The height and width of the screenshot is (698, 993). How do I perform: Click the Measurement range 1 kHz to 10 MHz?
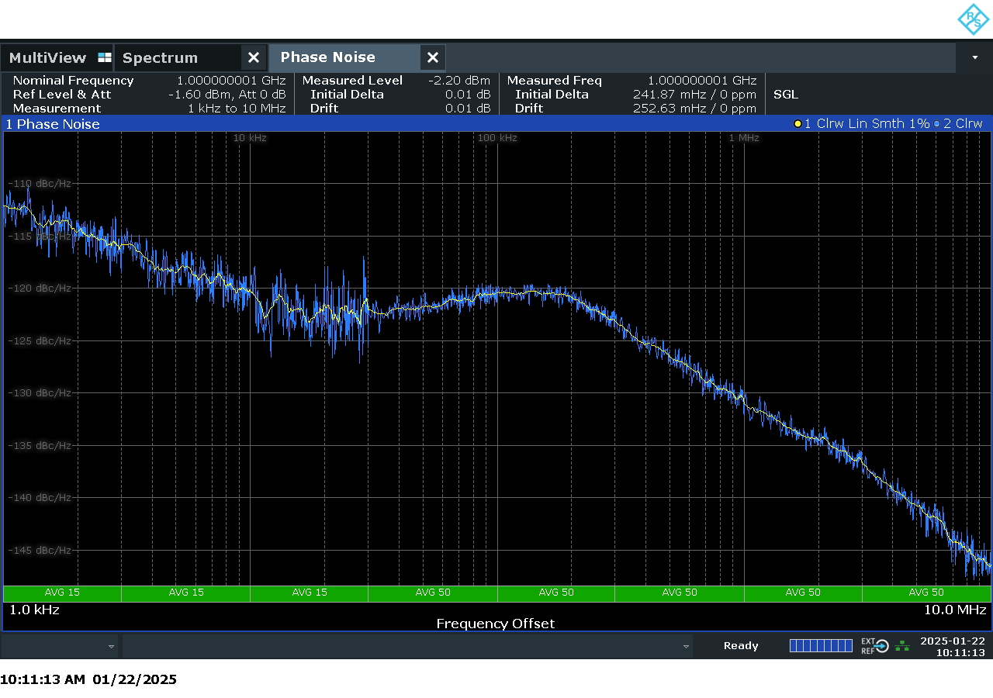pyautogui.click(x=237, y=109)
